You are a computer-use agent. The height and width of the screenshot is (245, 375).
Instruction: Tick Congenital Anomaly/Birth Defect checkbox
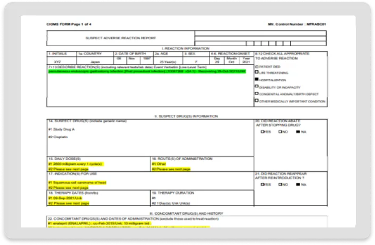click(x=257, y=94)
